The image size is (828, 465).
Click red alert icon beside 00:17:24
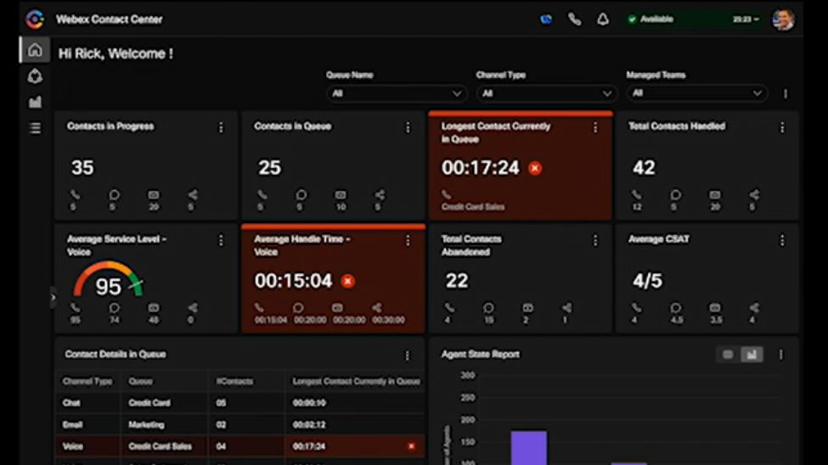[x=535, y=168]
